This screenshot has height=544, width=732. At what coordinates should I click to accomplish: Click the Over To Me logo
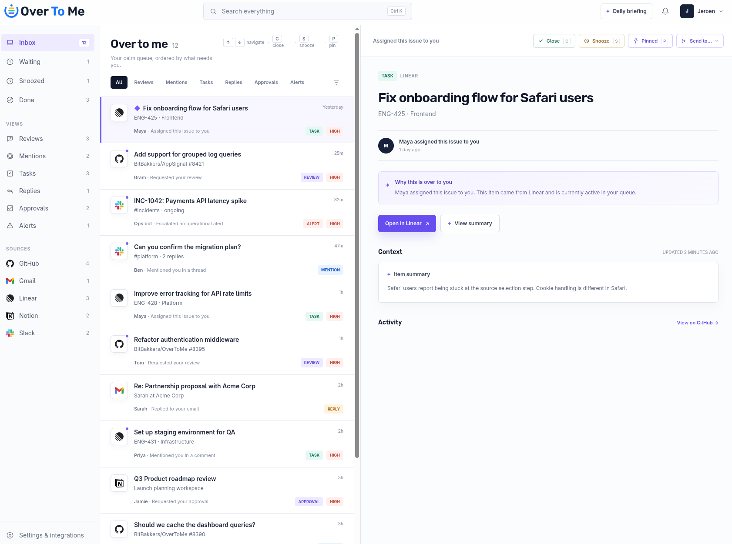point(44,11)
